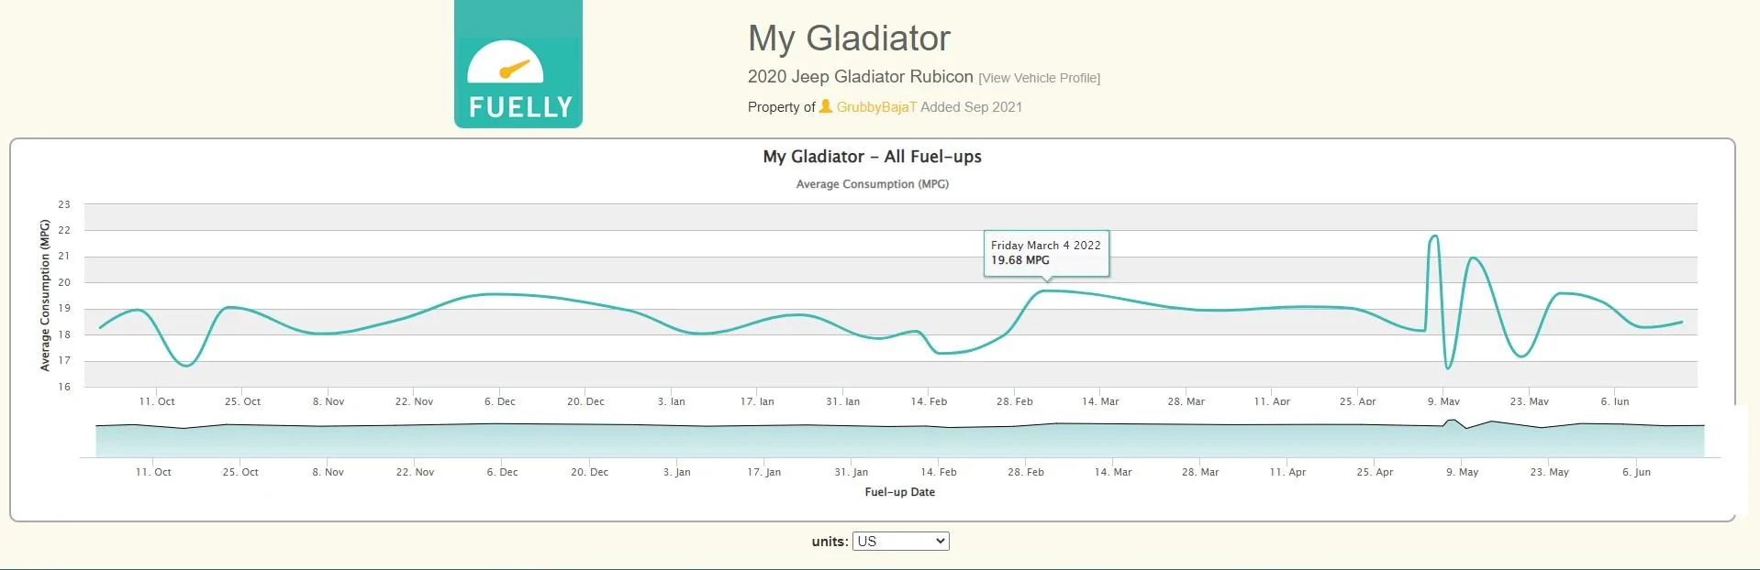The image size is (1760, 570).
Task: Open the View Vehicle Profile link
Action: pyautogui.click(x=1039, y=78)
